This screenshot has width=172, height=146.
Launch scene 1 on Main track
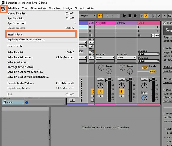click(x=140, y=27)
